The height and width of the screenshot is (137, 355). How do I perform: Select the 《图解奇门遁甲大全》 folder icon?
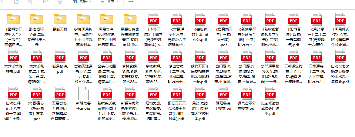(13, 19)
